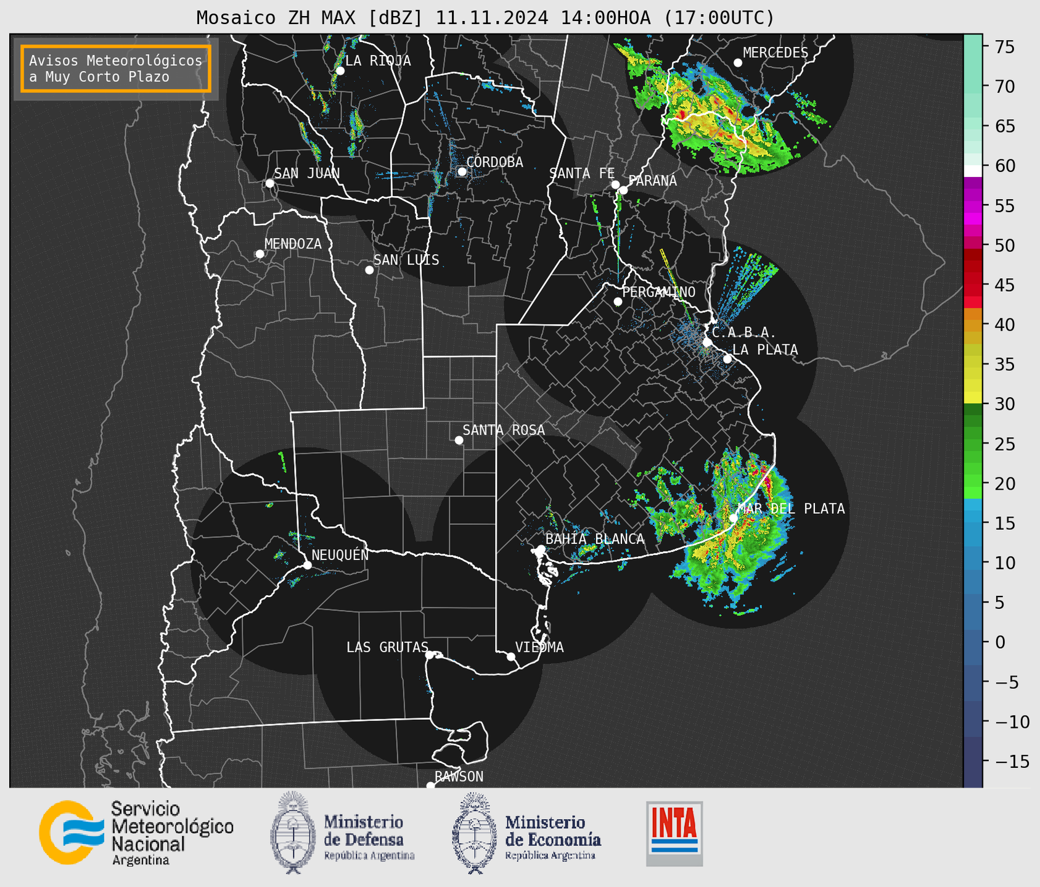Click the -15 tick label on colorbar

point(1012,761)
